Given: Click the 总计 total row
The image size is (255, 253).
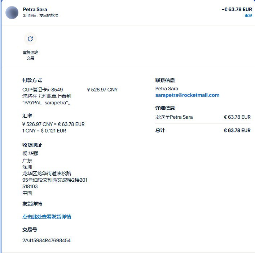Looking at the screenshot, I should point(203,130).
